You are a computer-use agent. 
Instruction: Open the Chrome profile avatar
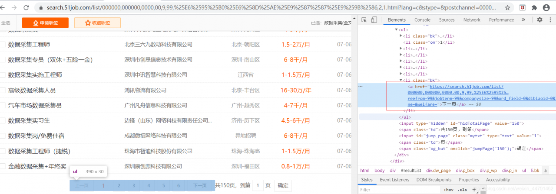[x=546, y=8]
